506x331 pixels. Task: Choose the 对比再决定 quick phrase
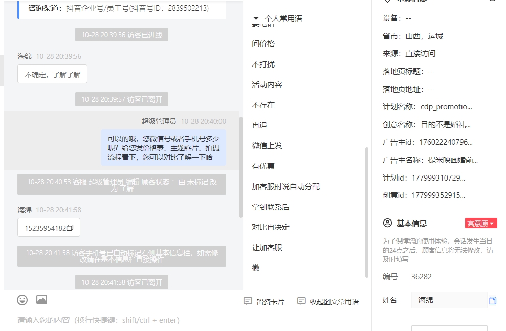271,227
